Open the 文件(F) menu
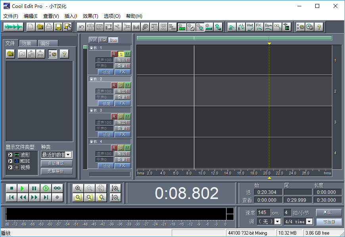The width and height of the screenshot is (345, 237). pyautogui.click(x=11, y=16)
